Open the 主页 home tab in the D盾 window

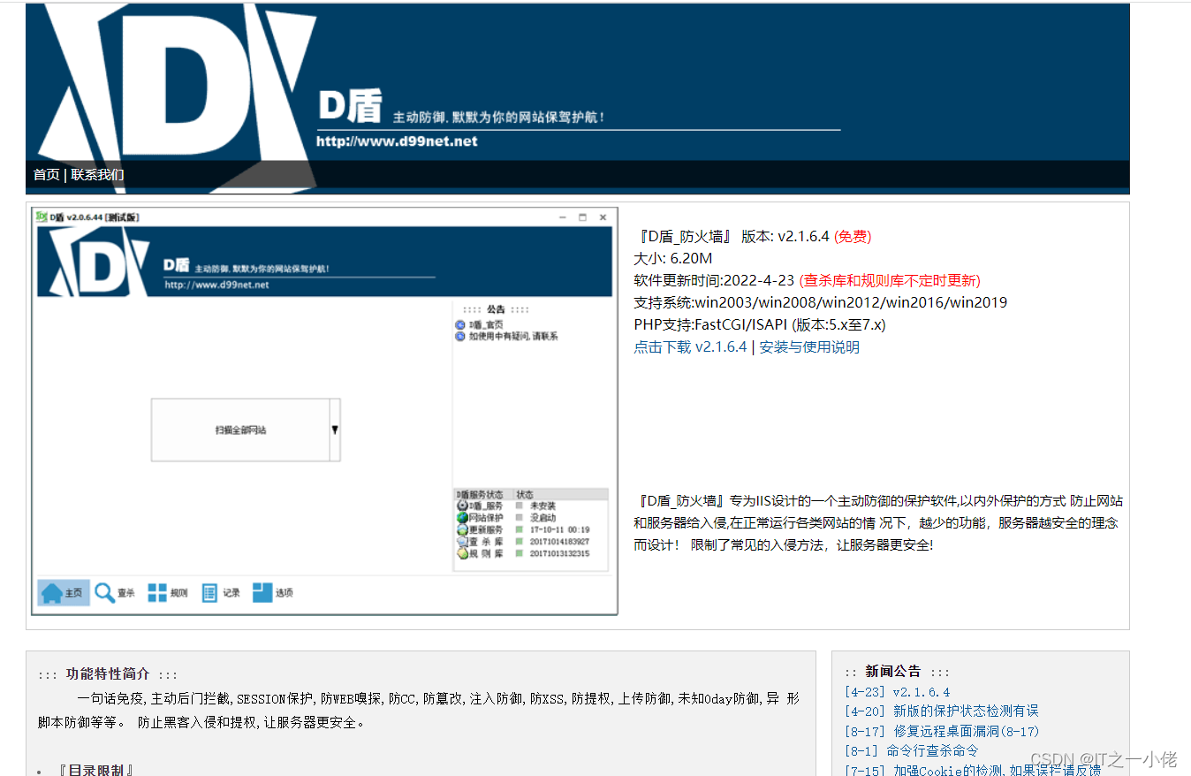(64, 593)
